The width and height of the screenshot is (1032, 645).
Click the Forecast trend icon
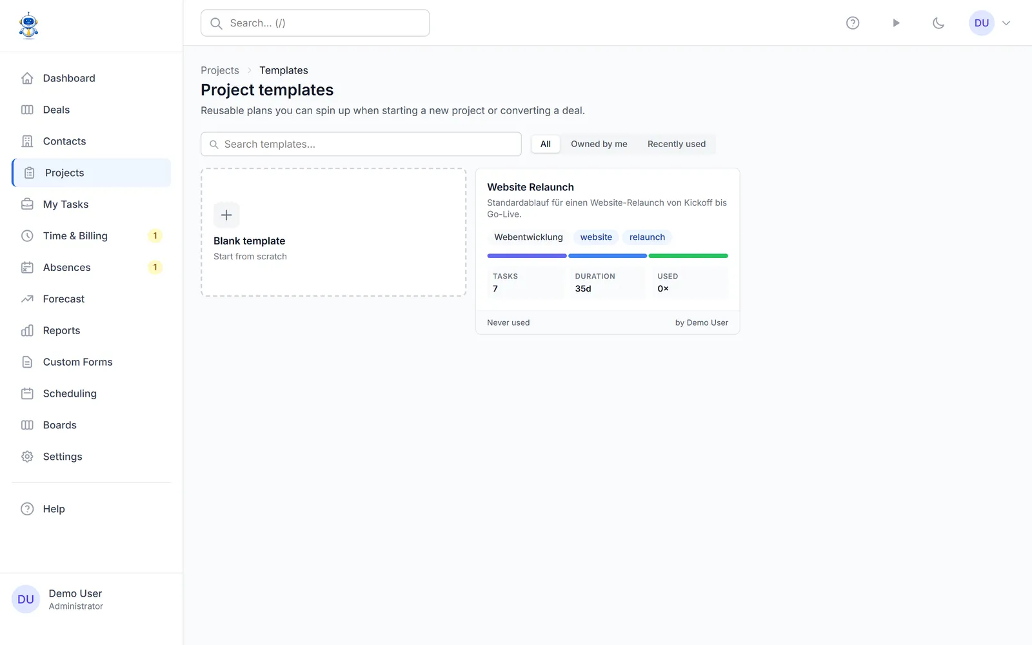point(27,299)
